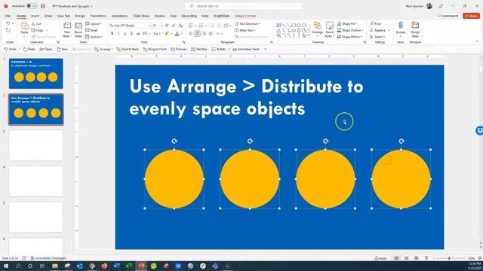
Task: Expand Arrange dropdown in quick access toolbar
Action: 112,49
